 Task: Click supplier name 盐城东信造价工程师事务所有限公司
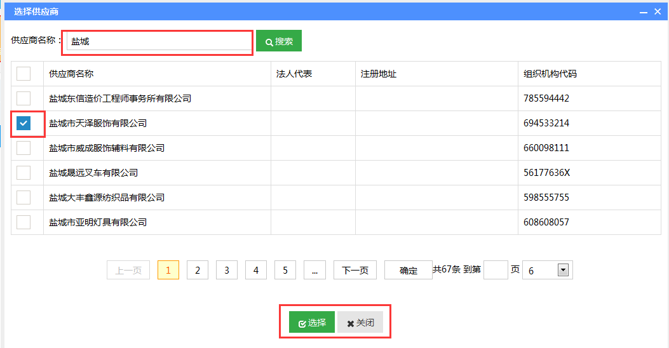tap(120, 98)
